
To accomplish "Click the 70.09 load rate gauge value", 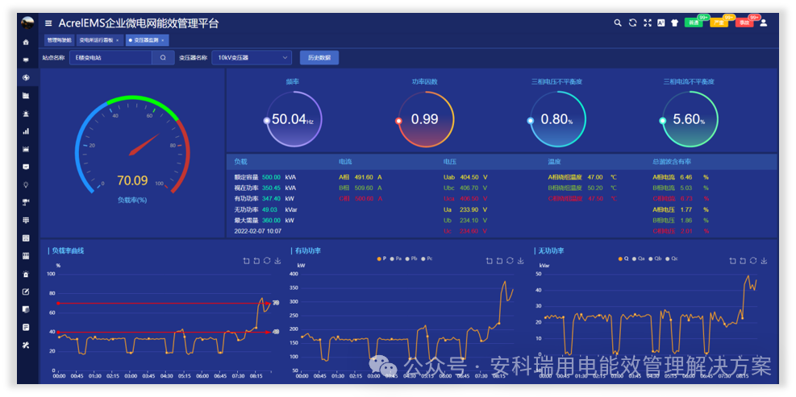I will point(132,180).
